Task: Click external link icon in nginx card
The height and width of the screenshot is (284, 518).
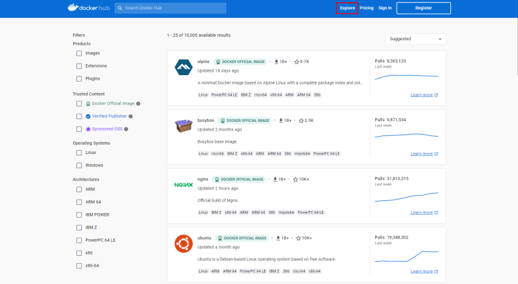Action: pos(436,213)
